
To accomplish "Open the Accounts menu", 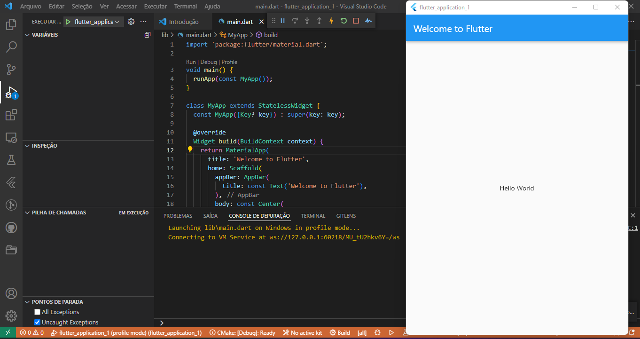I will tap(11, 293).
